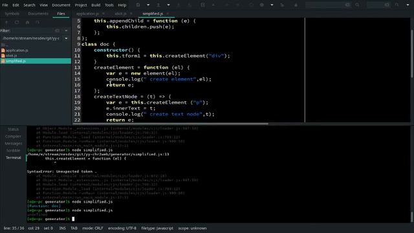Image resolution: width=414 pixels, height=233 pixels.
Task: Go up a directory in file browser
Action: point(6,23)
